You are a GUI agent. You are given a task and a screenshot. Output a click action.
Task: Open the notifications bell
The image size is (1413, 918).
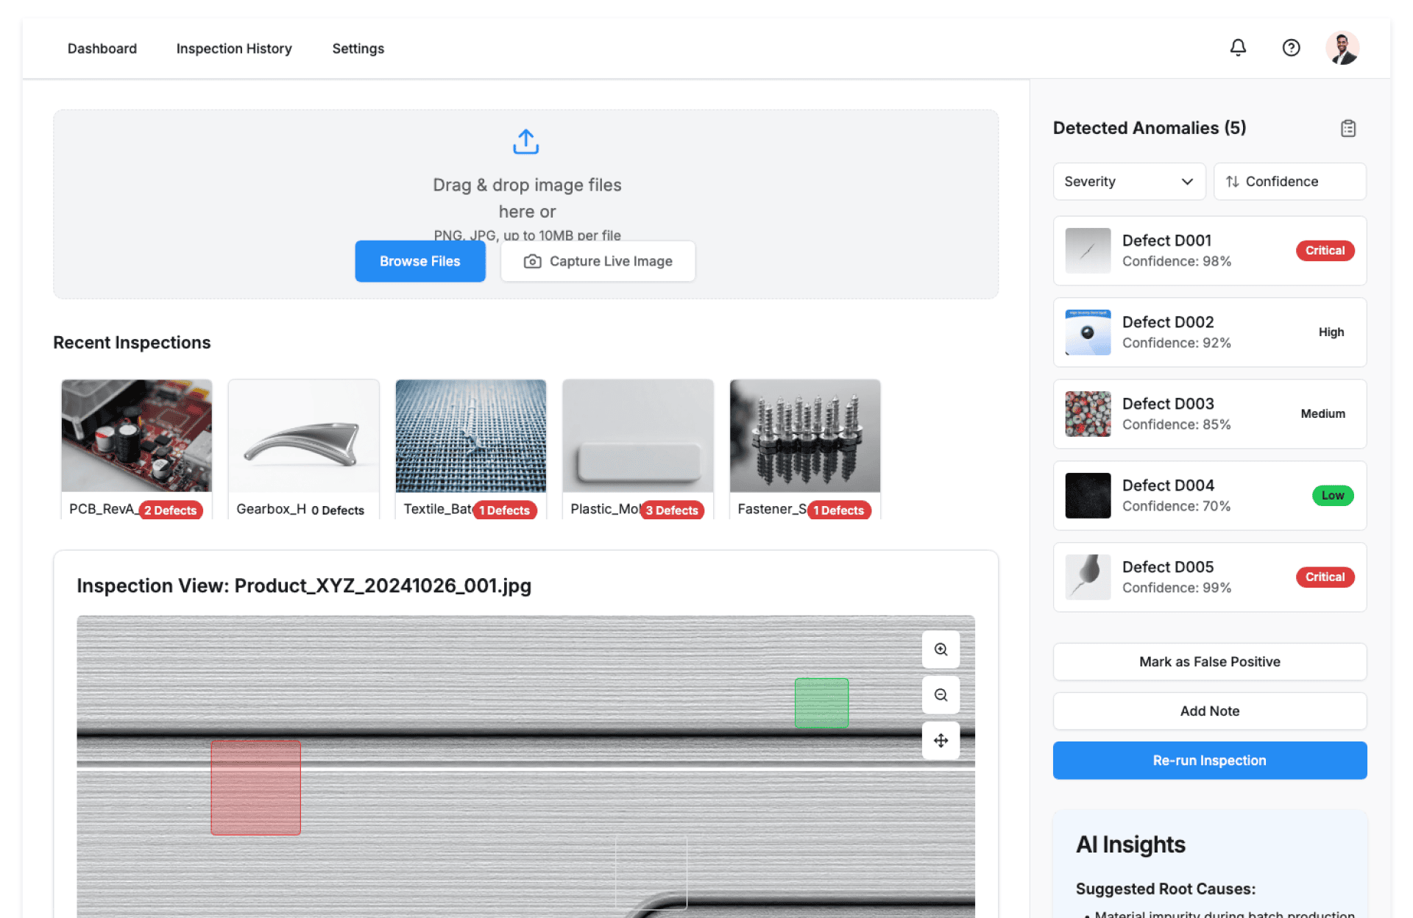[1238, 48]
